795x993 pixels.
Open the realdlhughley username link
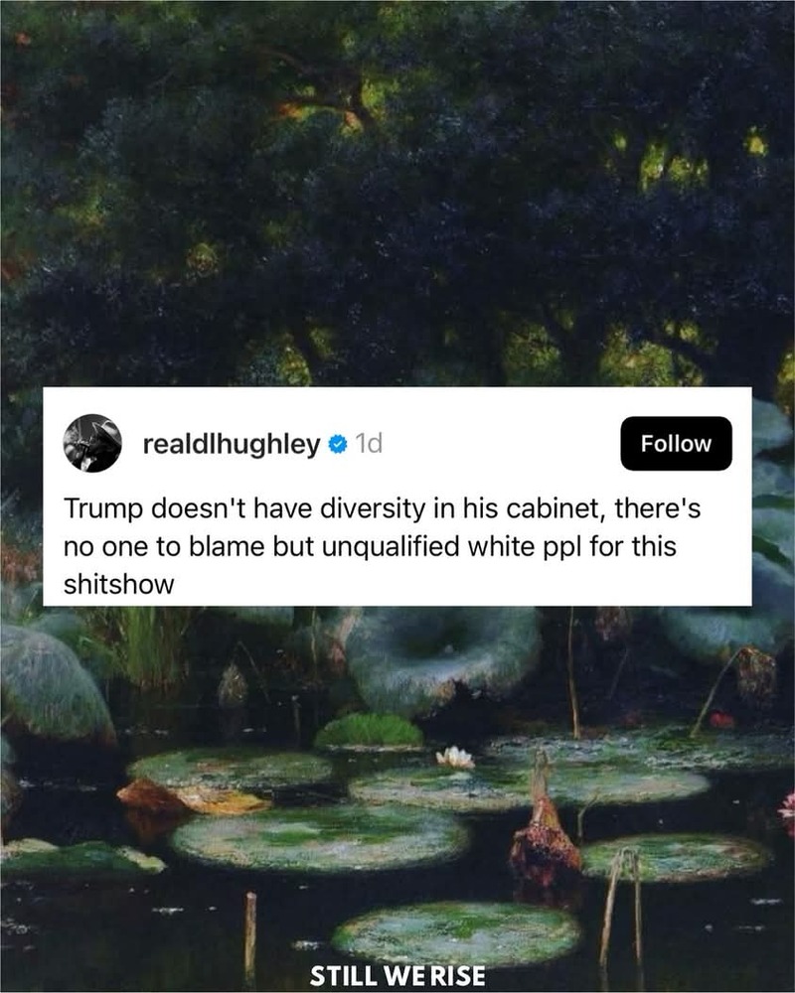click(x=232, y=445)
